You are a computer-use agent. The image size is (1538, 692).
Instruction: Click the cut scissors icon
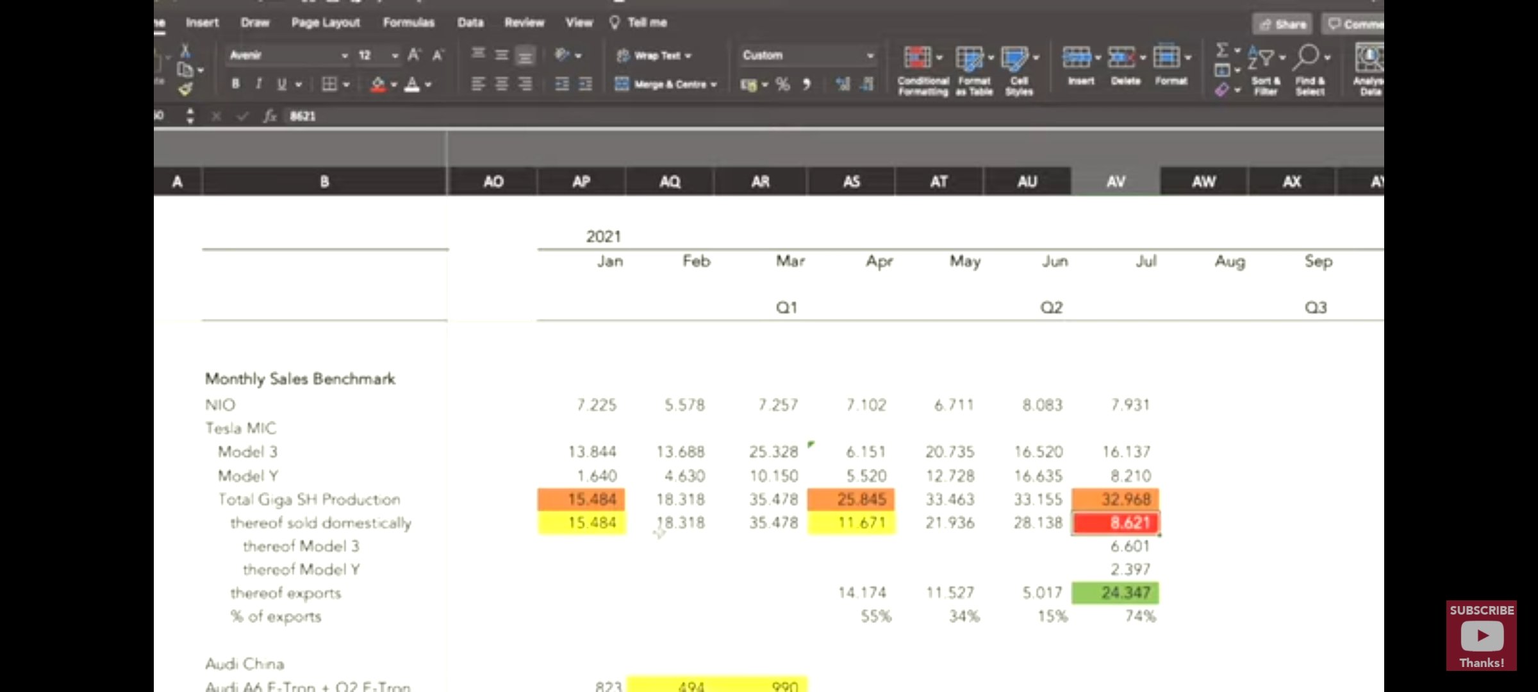[x=185, y=51]
